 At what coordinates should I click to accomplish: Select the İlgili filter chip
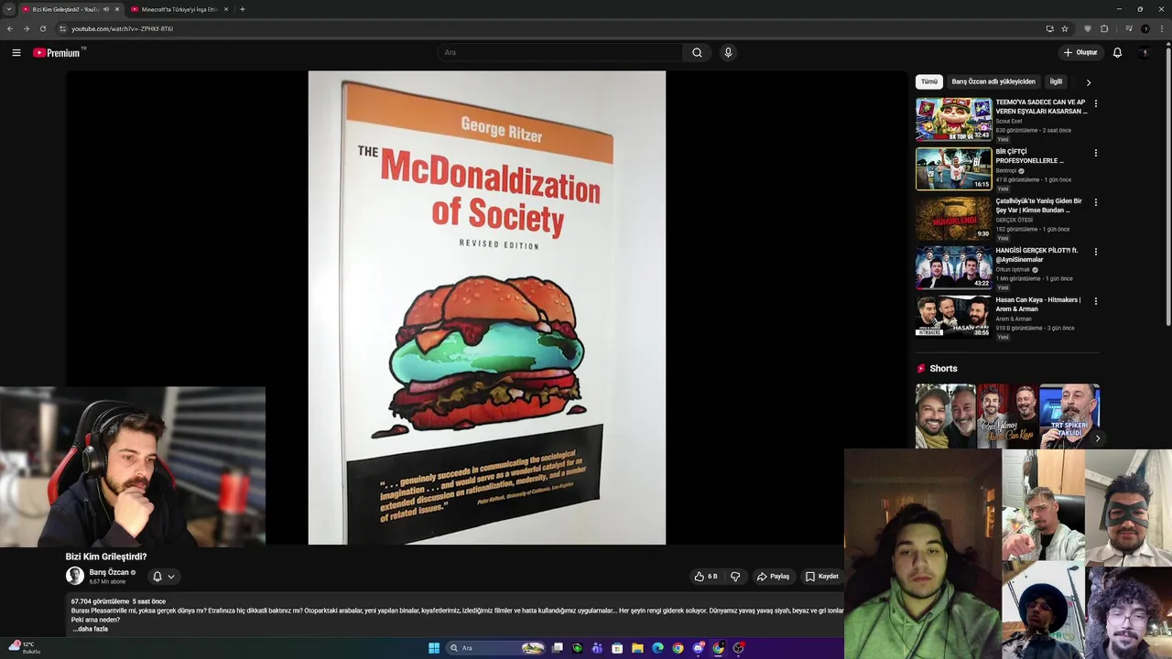tap(1056, 81)
